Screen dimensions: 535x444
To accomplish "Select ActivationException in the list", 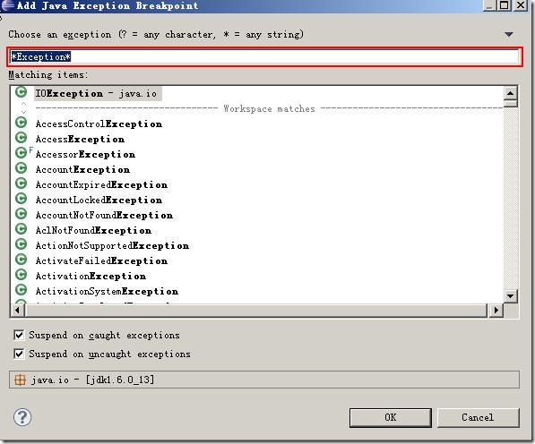I will [x=91, y=276].
